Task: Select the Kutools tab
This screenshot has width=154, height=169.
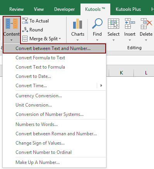Action: coord(95,9)
